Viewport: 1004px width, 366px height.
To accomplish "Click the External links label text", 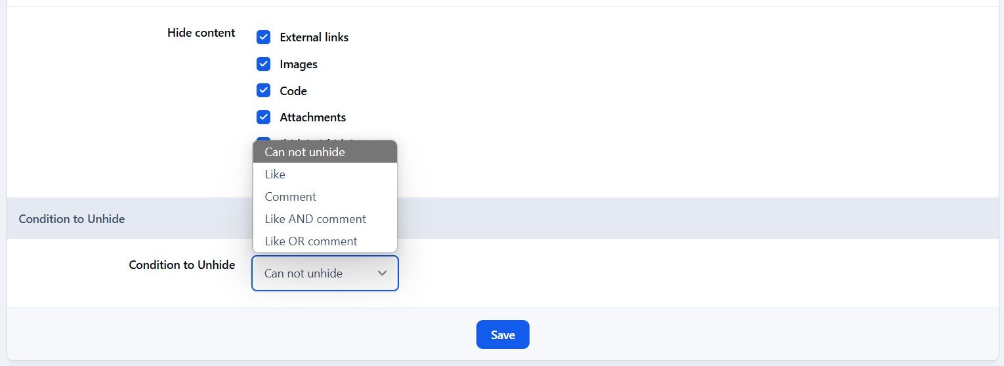I will 314,37.
